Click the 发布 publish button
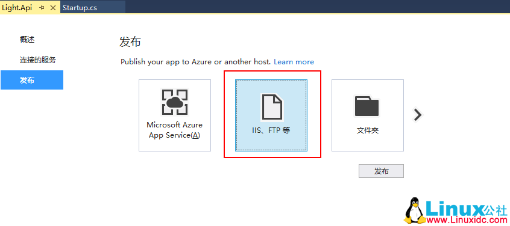The height and width of the screenshot is (226, 510). click(x=381, y=171)
